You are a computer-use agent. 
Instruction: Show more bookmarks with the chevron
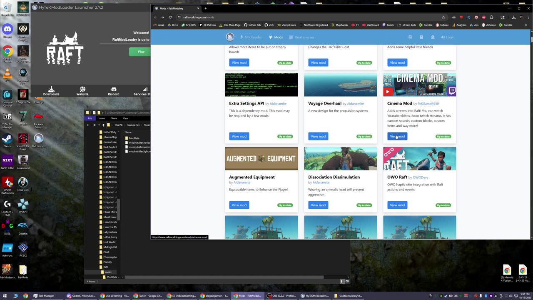[x=526, y=25]
